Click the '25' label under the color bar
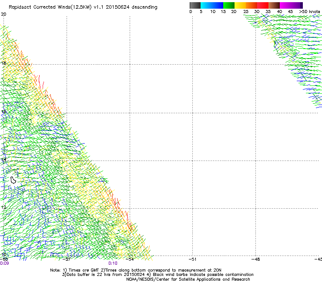The width and height of the screenshot is (322, 282). (246, 12)
